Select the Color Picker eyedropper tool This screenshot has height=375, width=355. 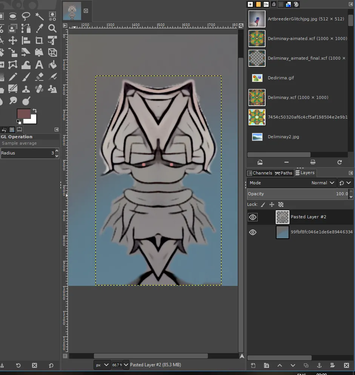(x=39, y=28)
